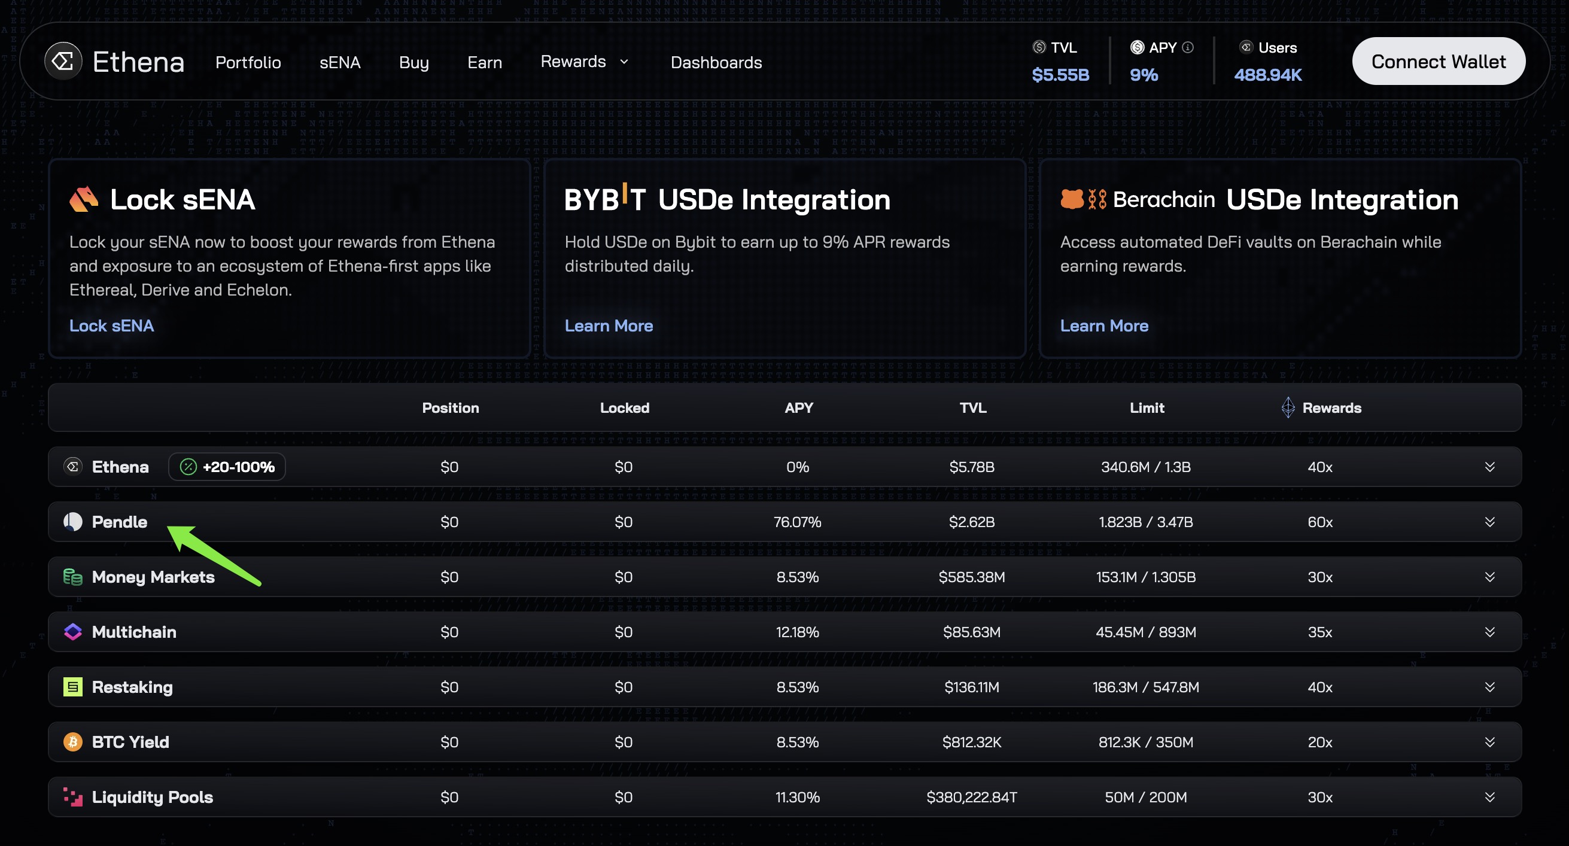
Task: Click the Lock sENA card icon
Action: pos(83,199)
